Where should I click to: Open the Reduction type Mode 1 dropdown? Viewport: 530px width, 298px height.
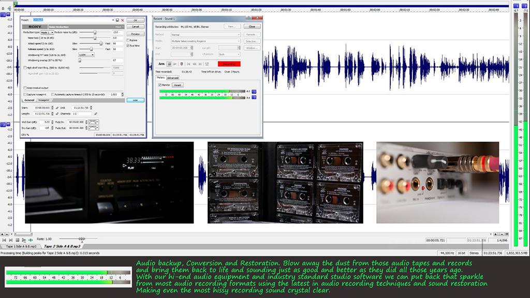click(x=48, y=32)
